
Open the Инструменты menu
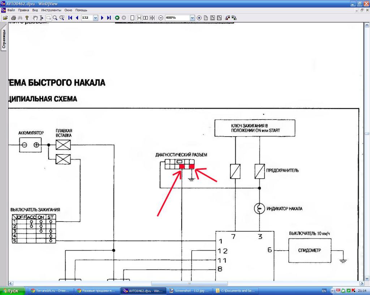point(51,10)
